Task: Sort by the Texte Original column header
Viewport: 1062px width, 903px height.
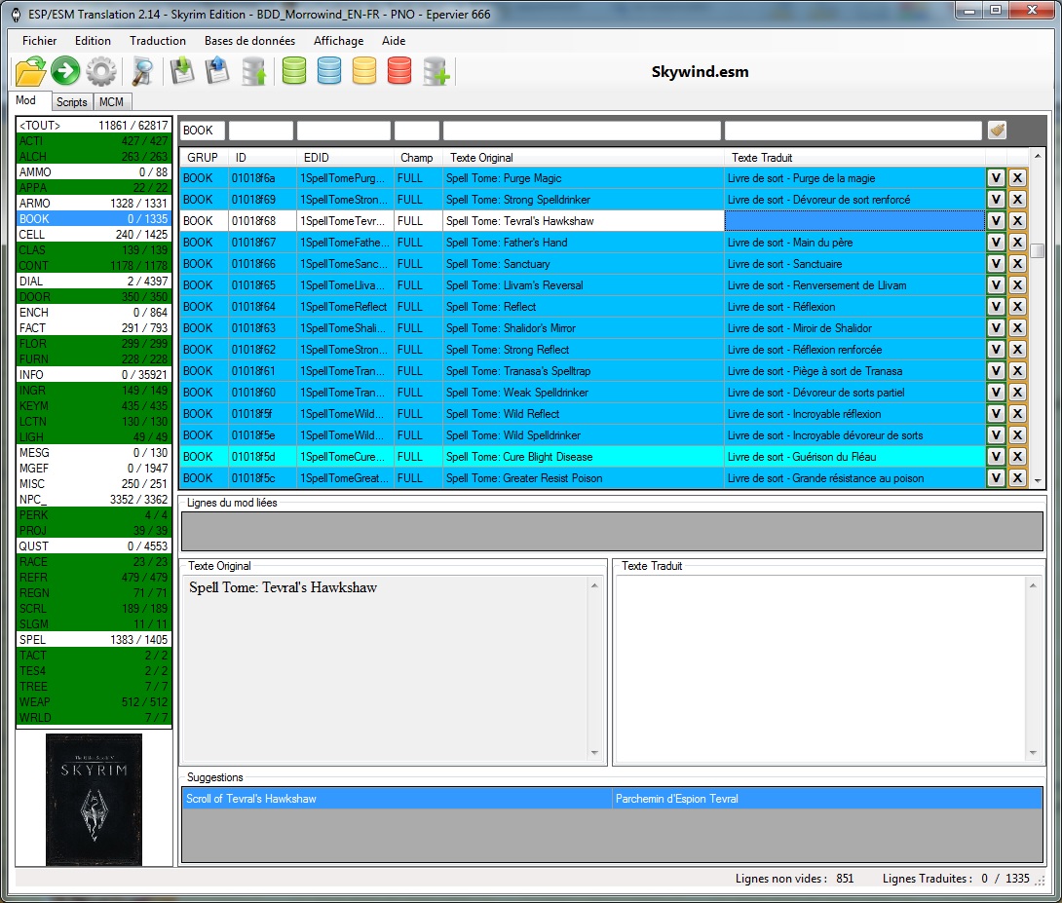Action: click(x=584, y=158)
